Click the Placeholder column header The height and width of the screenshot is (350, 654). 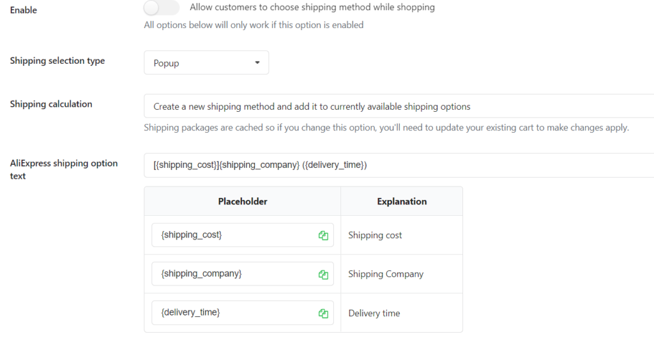[x=242, y=201]
